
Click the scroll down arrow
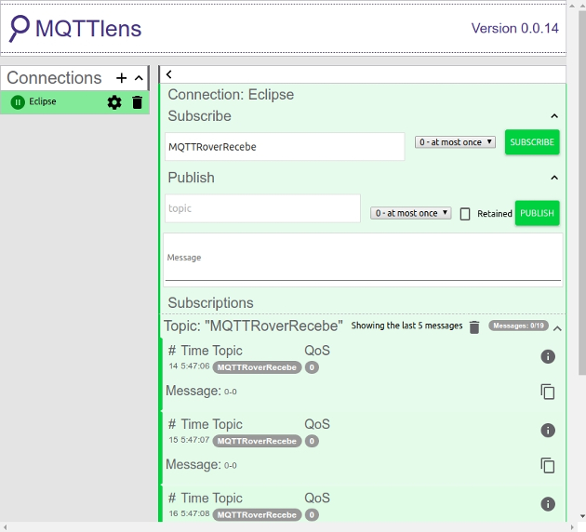click(x=582, y=517)
